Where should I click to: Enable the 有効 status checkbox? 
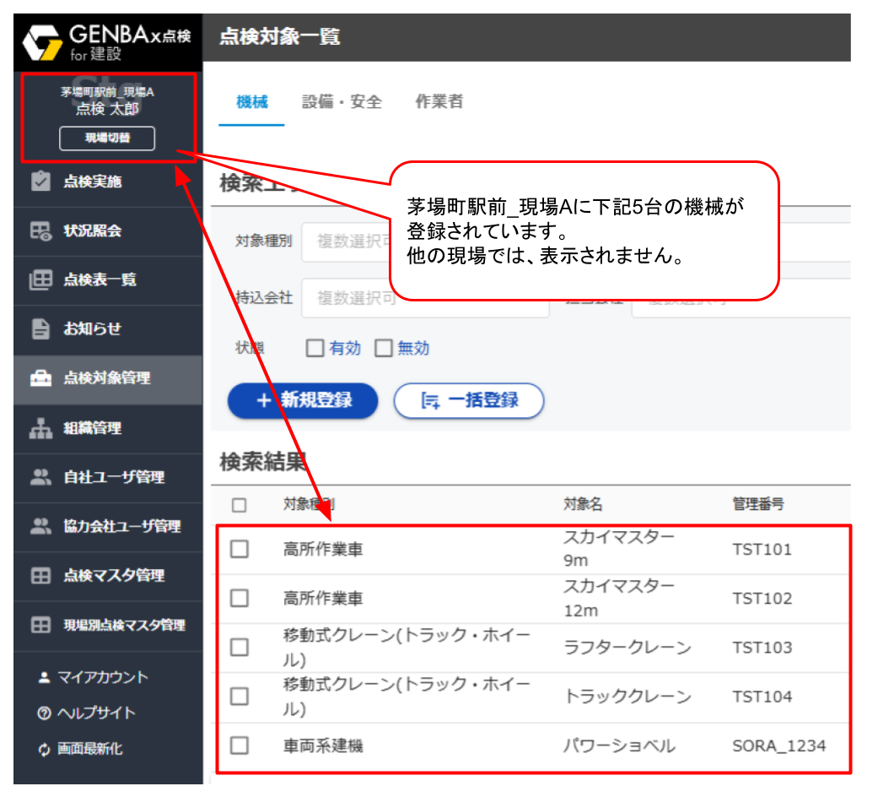[315, 348]
